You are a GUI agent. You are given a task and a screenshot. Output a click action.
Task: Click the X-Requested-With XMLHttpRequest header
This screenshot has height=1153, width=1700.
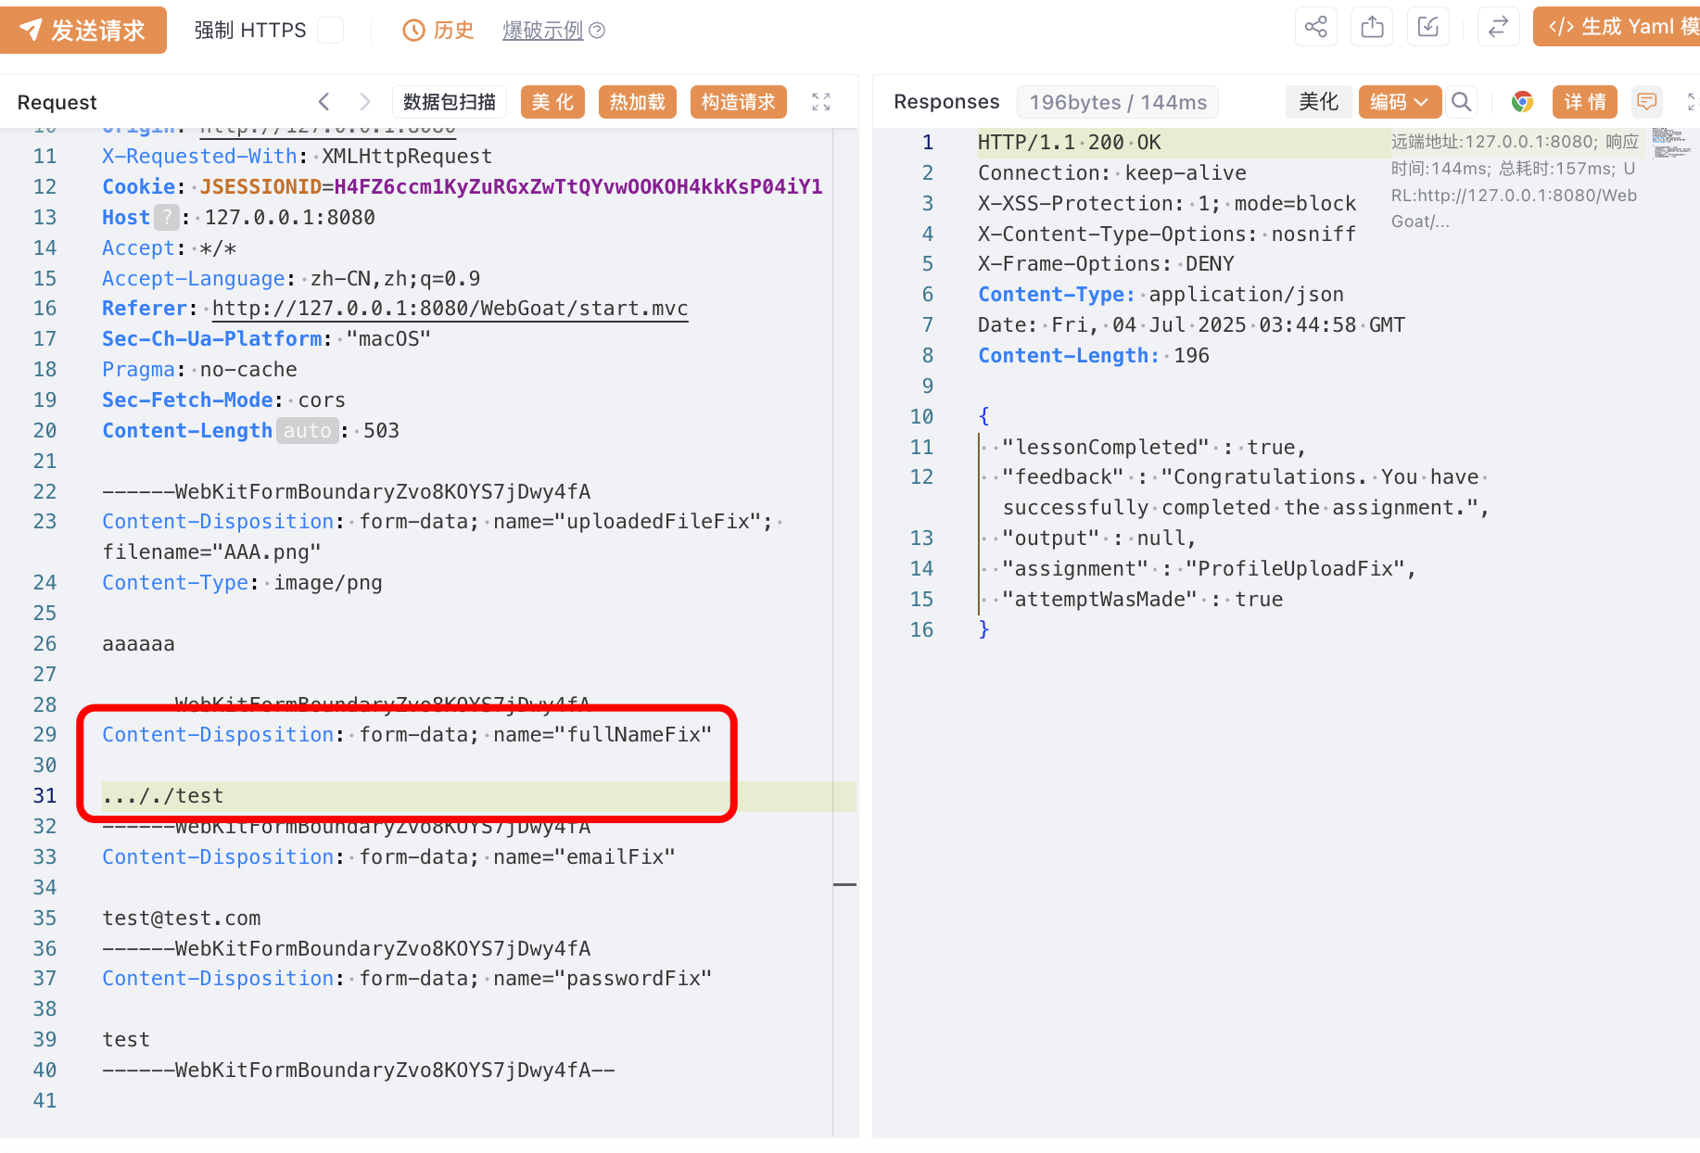[297, 157]
